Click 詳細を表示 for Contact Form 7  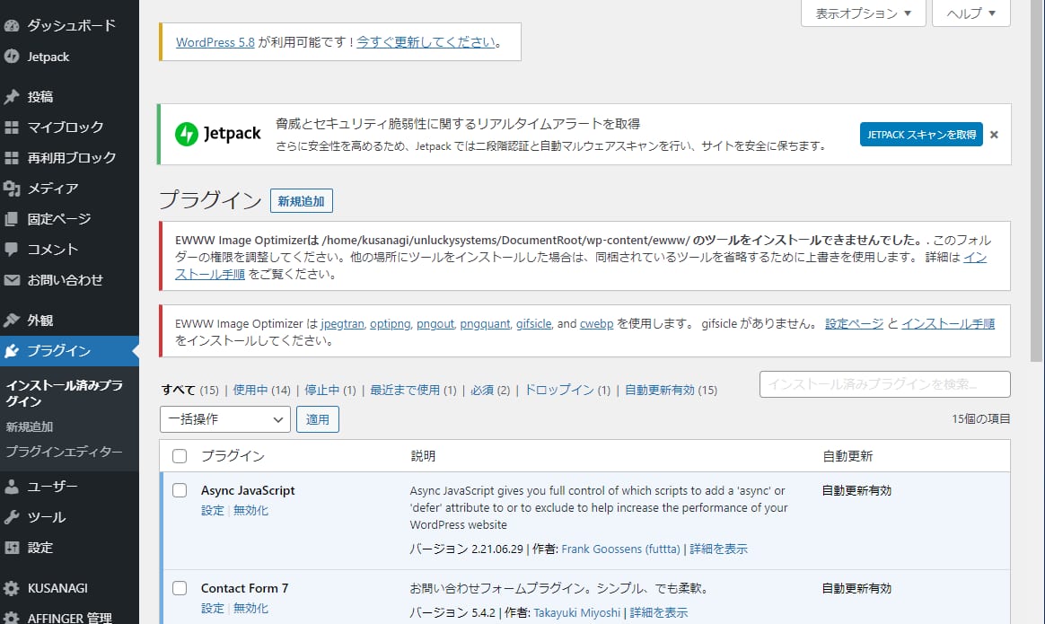[658, 612]
